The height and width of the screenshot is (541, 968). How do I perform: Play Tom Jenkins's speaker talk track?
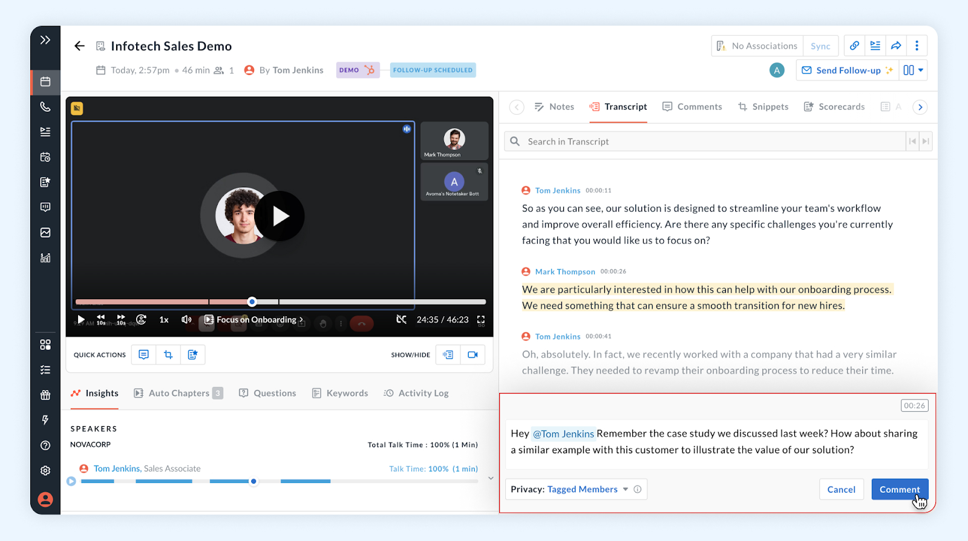tap(71, 481)
